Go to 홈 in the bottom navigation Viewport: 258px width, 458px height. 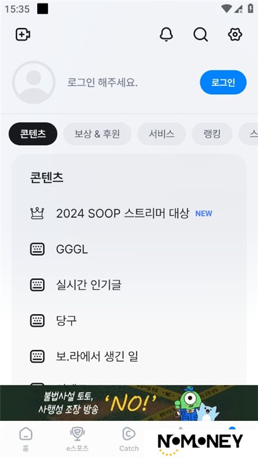tap(26, 439)
